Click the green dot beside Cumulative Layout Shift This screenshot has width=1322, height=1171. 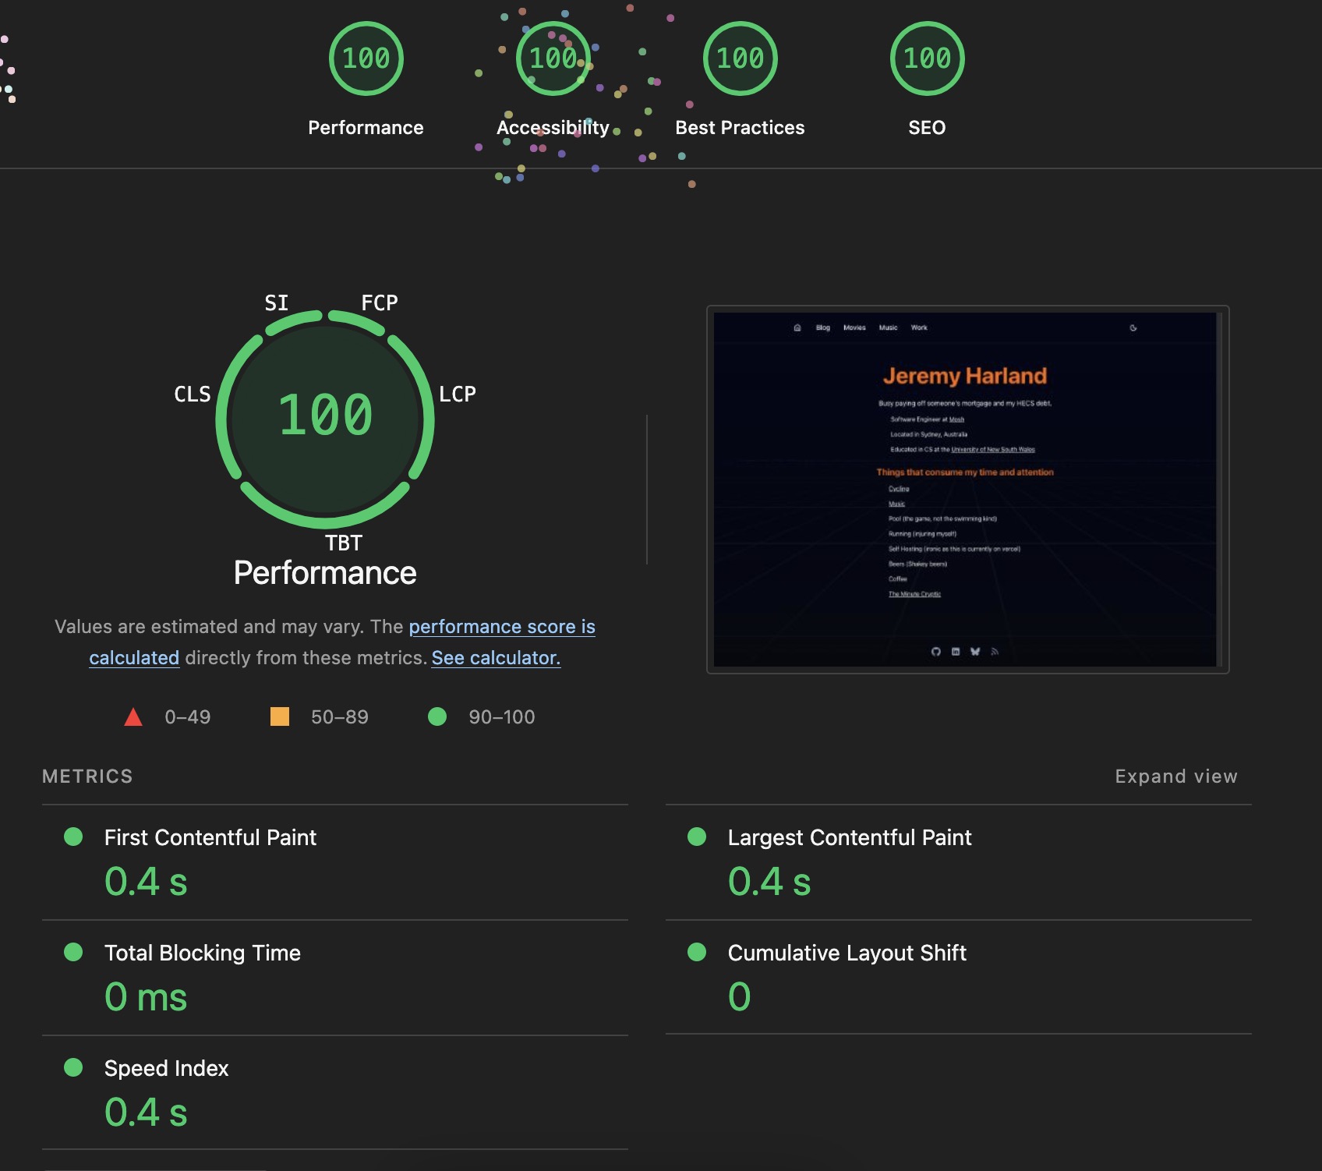697,952
